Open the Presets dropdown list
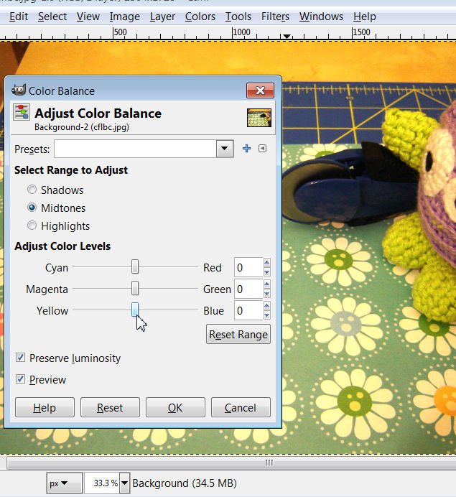The image size is (456, 497). click(x=225, y=149)
